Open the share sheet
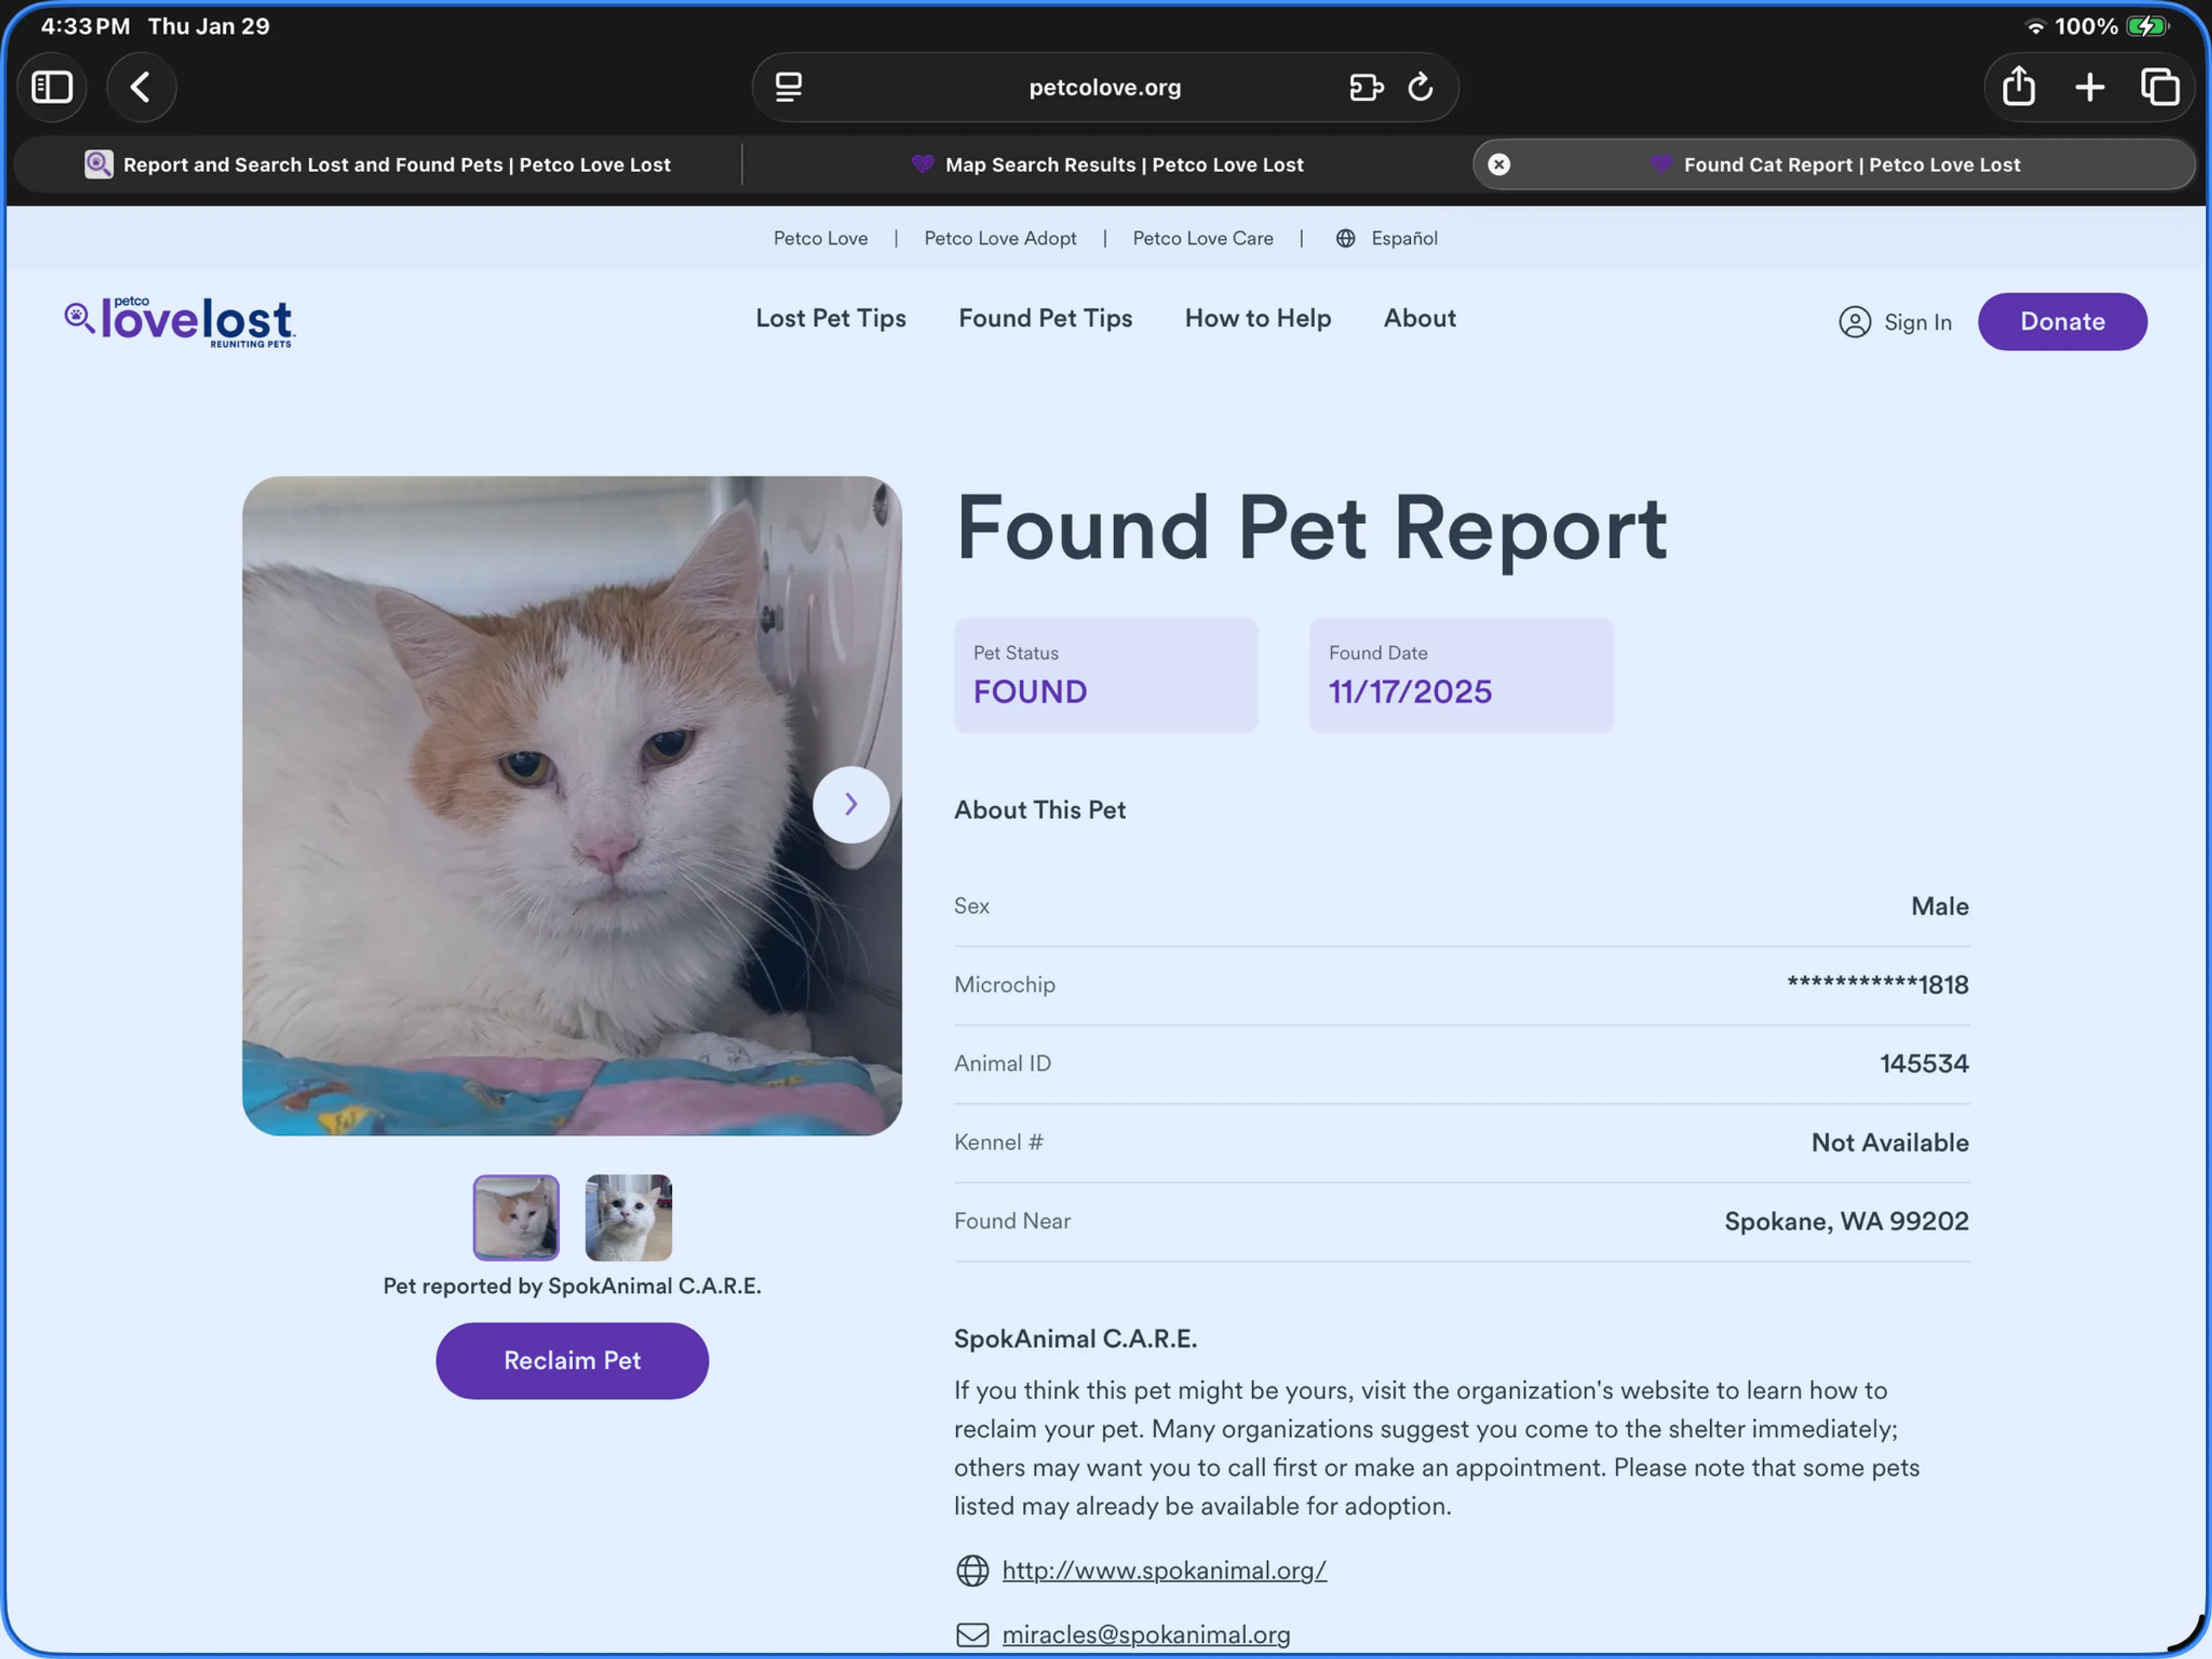2212x1659 pixels. click(2017, 87)
